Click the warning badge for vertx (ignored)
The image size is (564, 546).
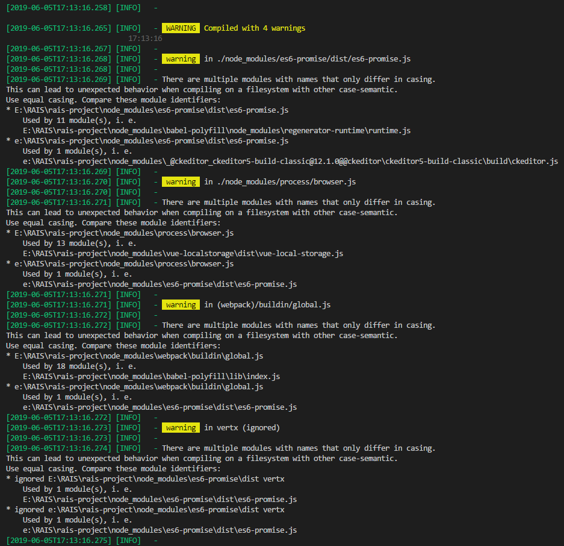[181, 427]
